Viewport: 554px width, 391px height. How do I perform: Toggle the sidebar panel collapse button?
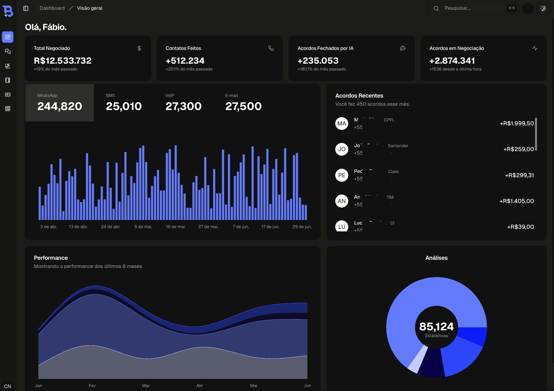26,8
